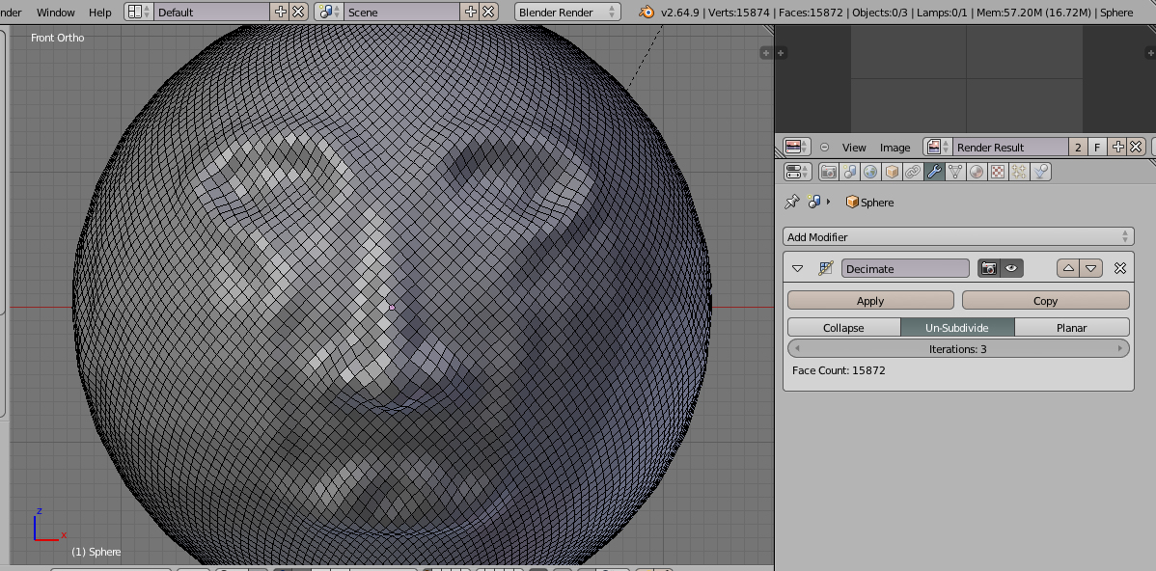Click the Blender logo icon
This screenshot has width=1156, height=571.
(647, 12)
